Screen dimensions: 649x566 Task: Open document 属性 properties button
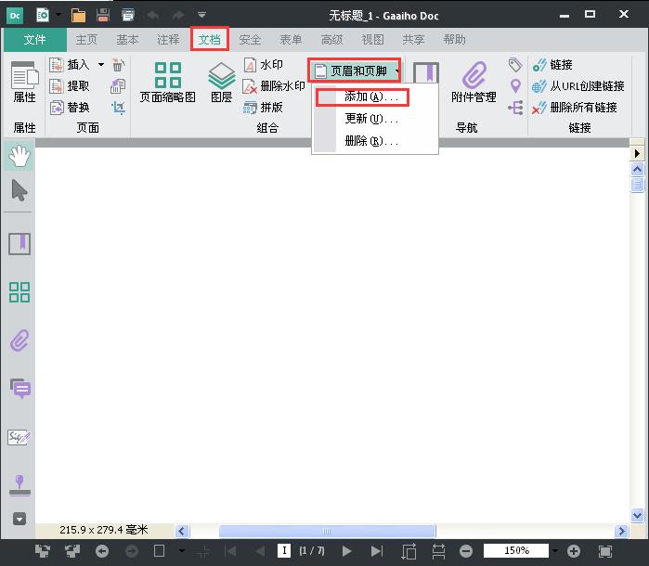pyautogui.click(x=24, y=82)
